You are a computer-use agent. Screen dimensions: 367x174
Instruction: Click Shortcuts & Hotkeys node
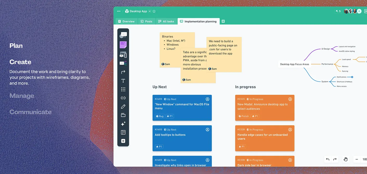344,82
